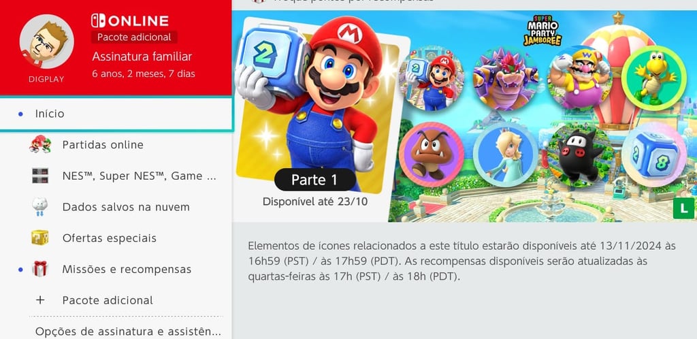
Task: Pick the black pig character icon
Action: tap(580, 155)
